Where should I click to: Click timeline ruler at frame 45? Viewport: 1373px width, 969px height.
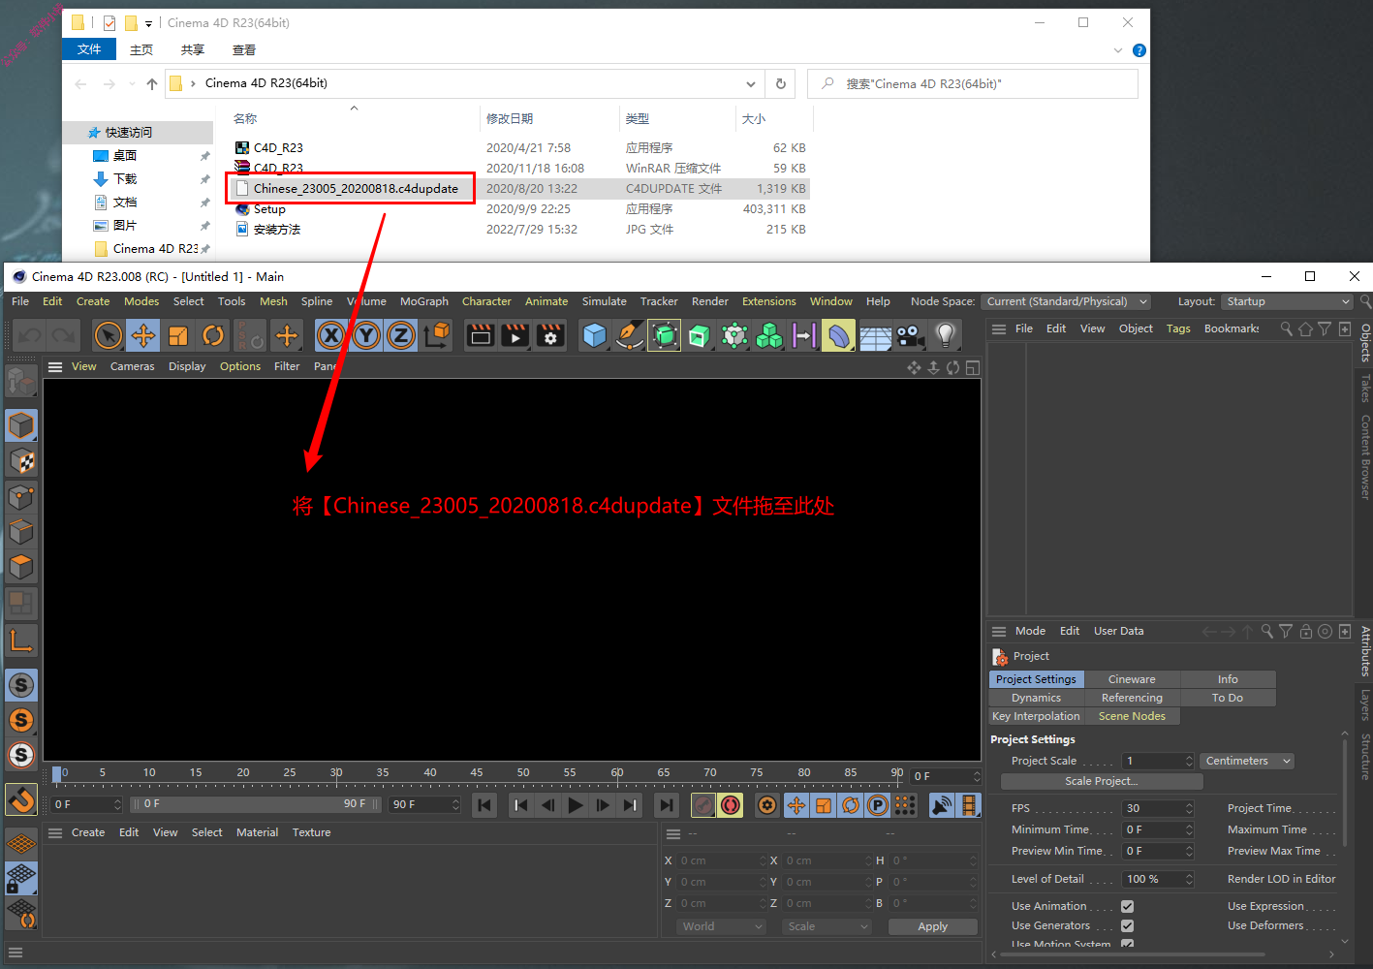click(x=477, y=773)
